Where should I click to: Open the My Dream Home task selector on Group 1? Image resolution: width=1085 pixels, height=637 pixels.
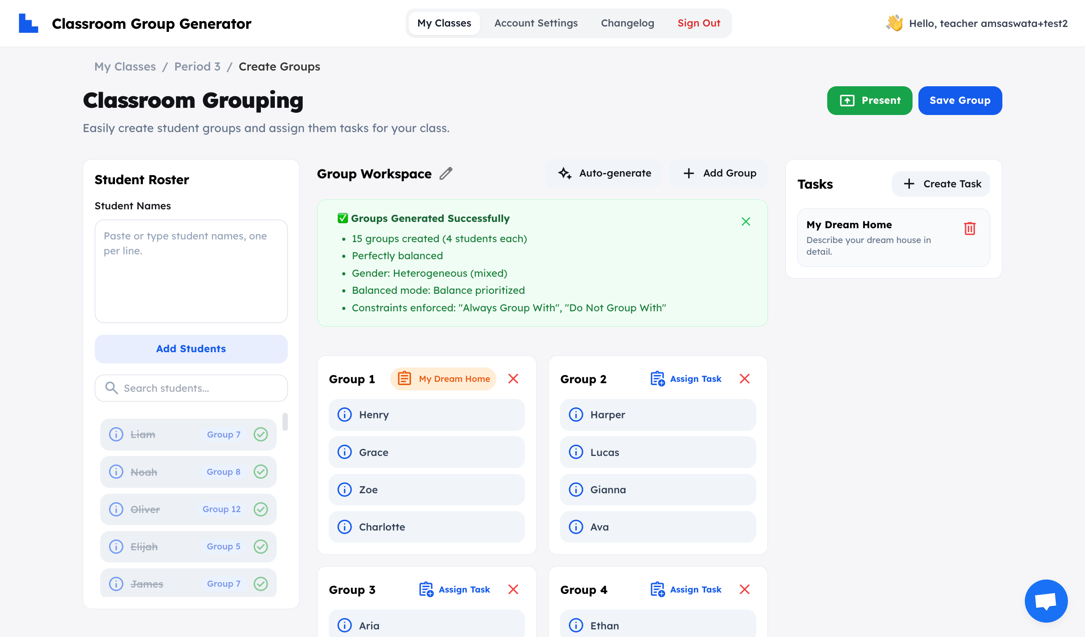[443, 379]
